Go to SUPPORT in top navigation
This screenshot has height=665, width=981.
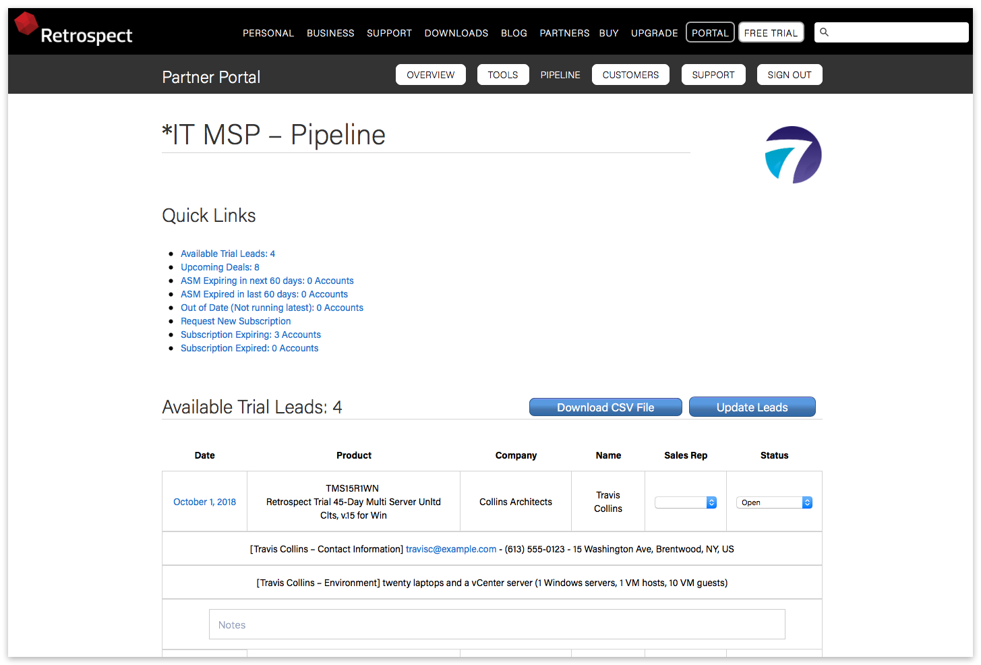point(389,33)
